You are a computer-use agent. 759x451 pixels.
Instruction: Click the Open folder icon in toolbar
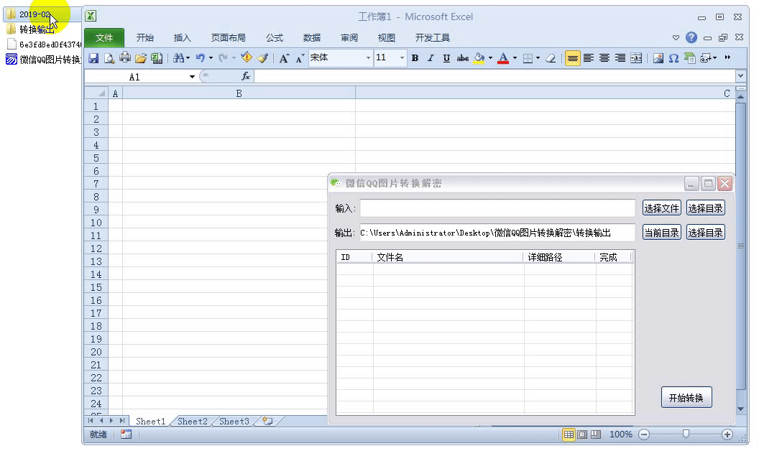point(141,58)
